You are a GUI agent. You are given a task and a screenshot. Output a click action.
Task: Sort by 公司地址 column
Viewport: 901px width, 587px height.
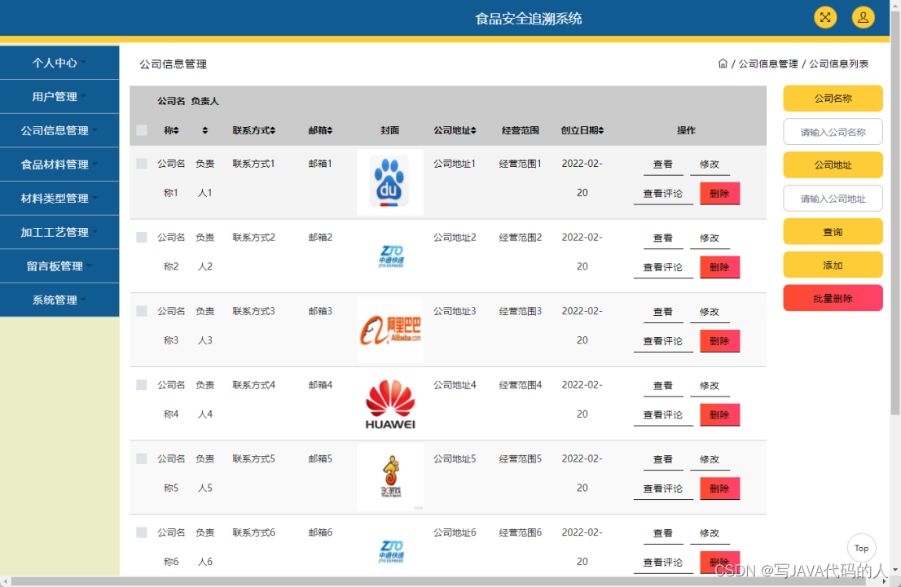point(455,130)
